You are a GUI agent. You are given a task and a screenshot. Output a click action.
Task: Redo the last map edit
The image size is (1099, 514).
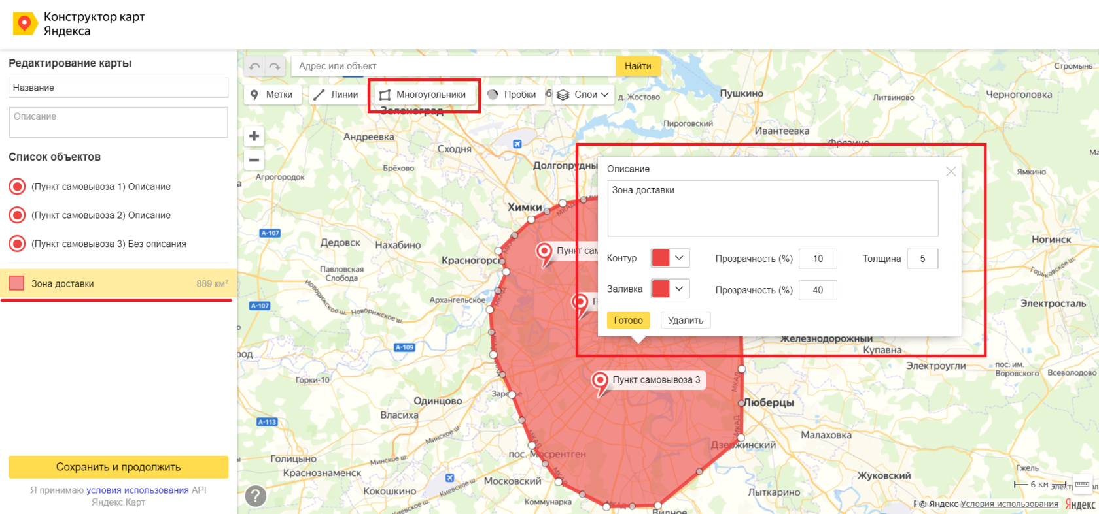[x=275, y=66]
